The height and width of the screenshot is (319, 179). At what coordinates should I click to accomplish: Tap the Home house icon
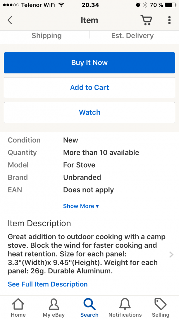18,304
